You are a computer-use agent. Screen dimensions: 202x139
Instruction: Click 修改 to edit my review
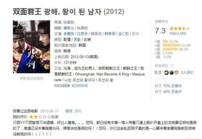coord(69,111)
